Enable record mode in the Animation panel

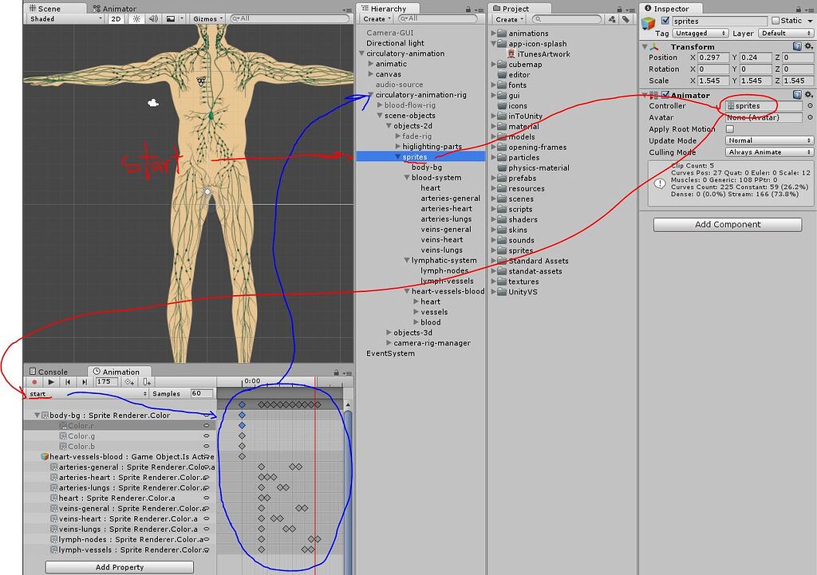(34, 382)
